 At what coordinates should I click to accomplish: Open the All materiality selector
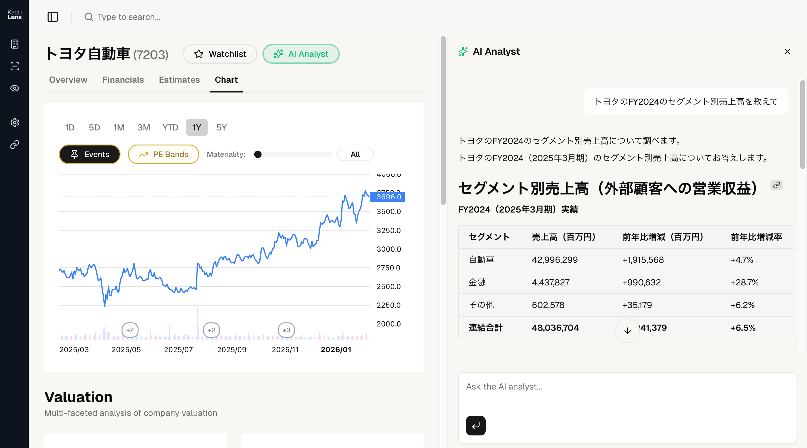coord(355,154)
